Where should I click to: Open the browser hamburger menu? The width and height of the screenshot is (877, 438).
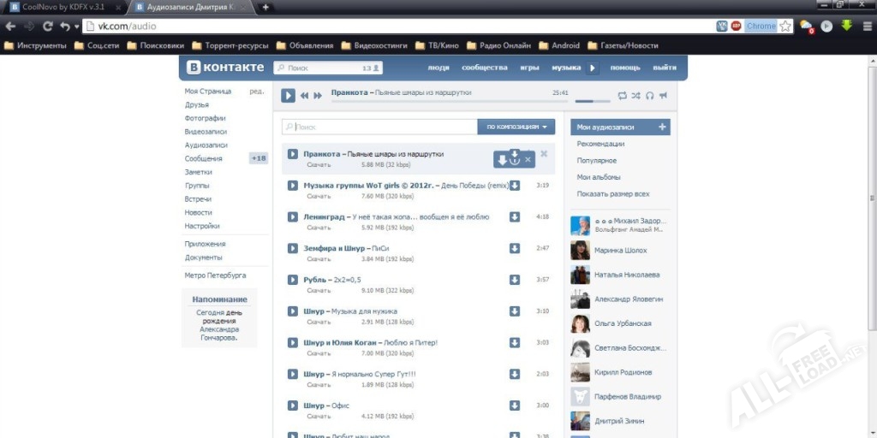click(867, 26)
